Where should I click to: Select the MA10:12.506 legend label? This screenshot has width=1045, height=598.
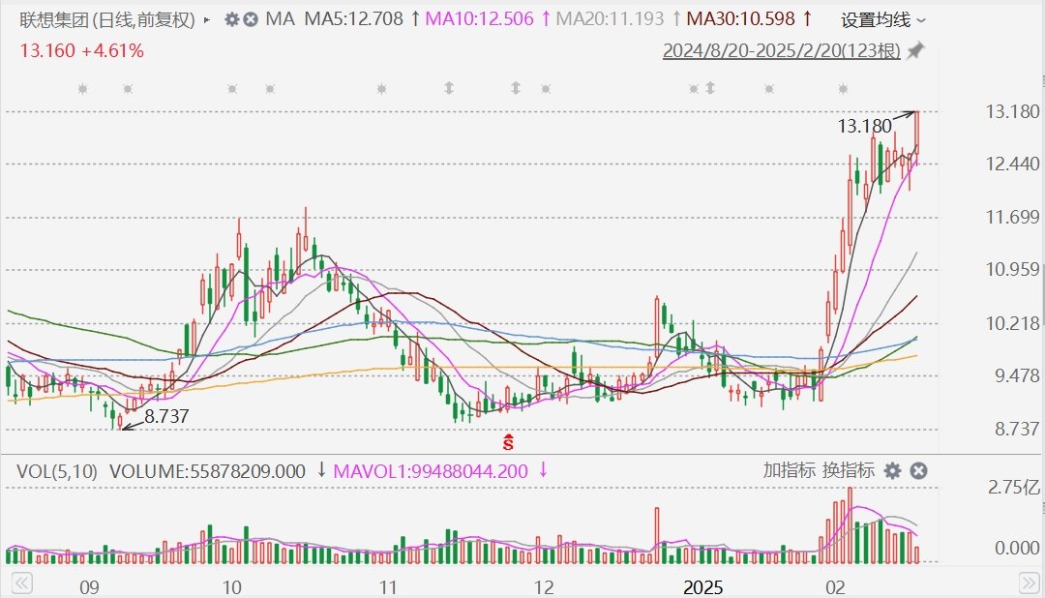click(479, 18)
